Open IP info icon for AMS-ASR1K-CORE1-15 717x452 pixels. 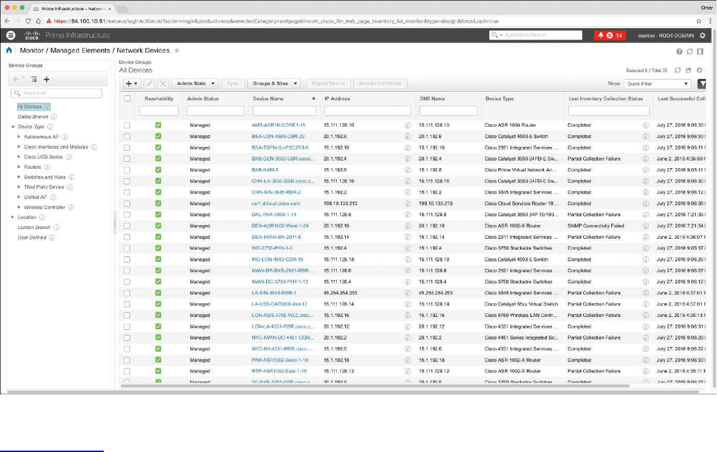coord(407,126)
